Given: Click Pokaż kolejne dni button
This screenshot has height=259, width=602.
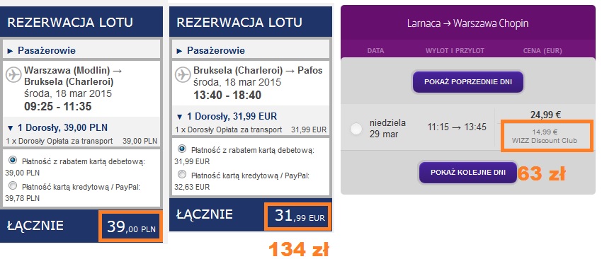Looking at the screenshot, I should 468,172.
